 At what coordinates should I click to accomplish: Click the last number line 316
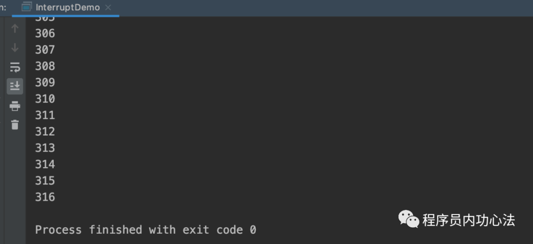45,197
